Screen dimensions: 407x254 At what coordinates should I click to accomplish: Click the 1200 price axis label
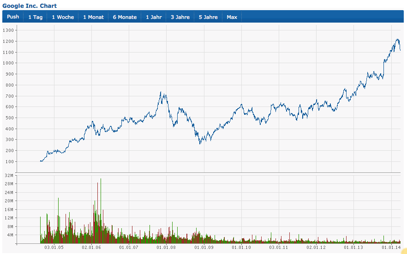pyautogui.click(x=8, y=41)
